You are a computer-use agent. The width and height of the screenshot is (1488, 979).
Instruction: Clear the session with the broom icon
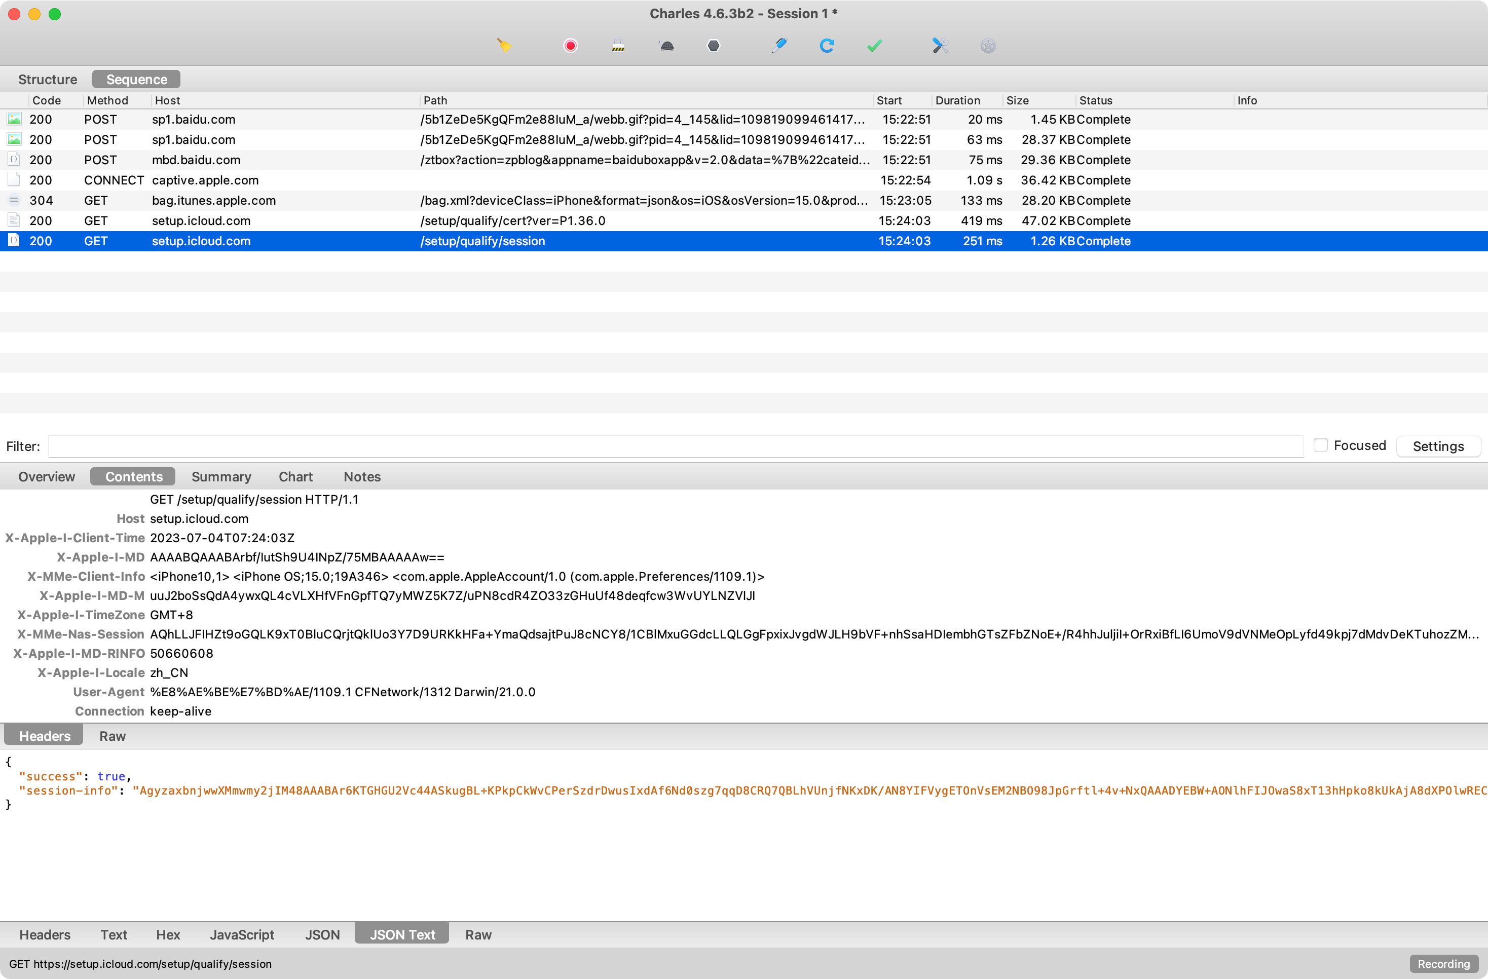coord(504,46)
